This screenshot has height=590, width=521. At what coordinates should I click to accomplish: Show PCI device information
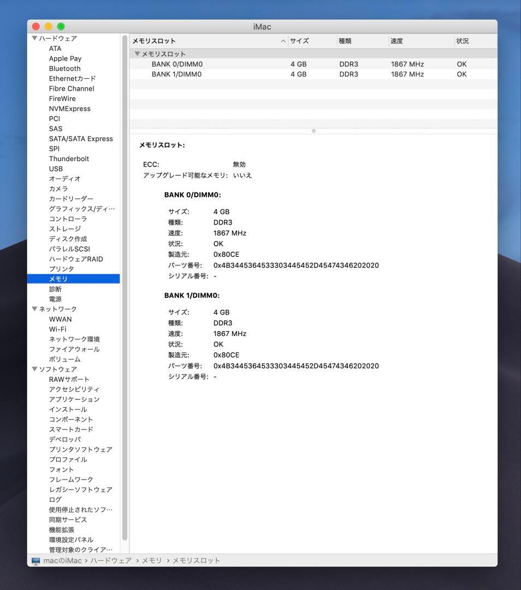tap(55, 119)
